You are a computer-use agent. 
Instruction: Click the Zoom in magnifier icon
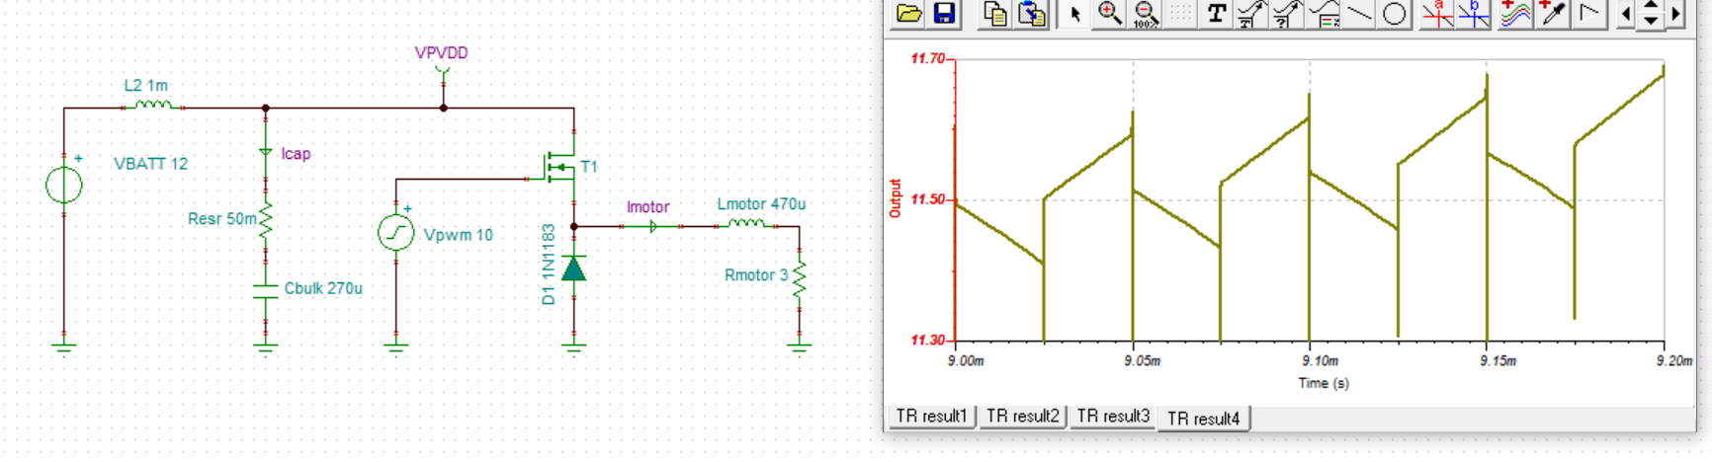point(1110,14)
